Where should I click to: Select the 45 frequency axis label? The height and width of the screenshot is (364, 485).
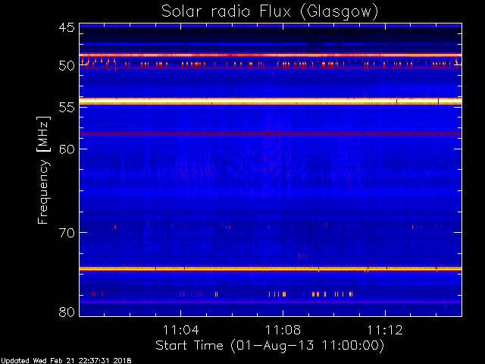67,27
